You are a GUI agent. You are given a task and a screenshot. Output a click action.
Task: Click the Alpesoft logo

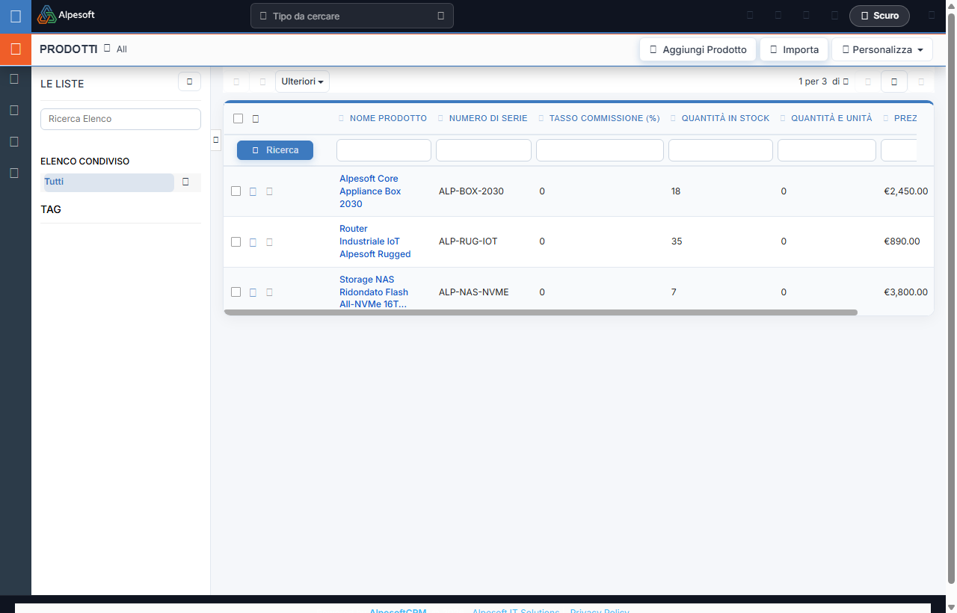click(67, 14)
